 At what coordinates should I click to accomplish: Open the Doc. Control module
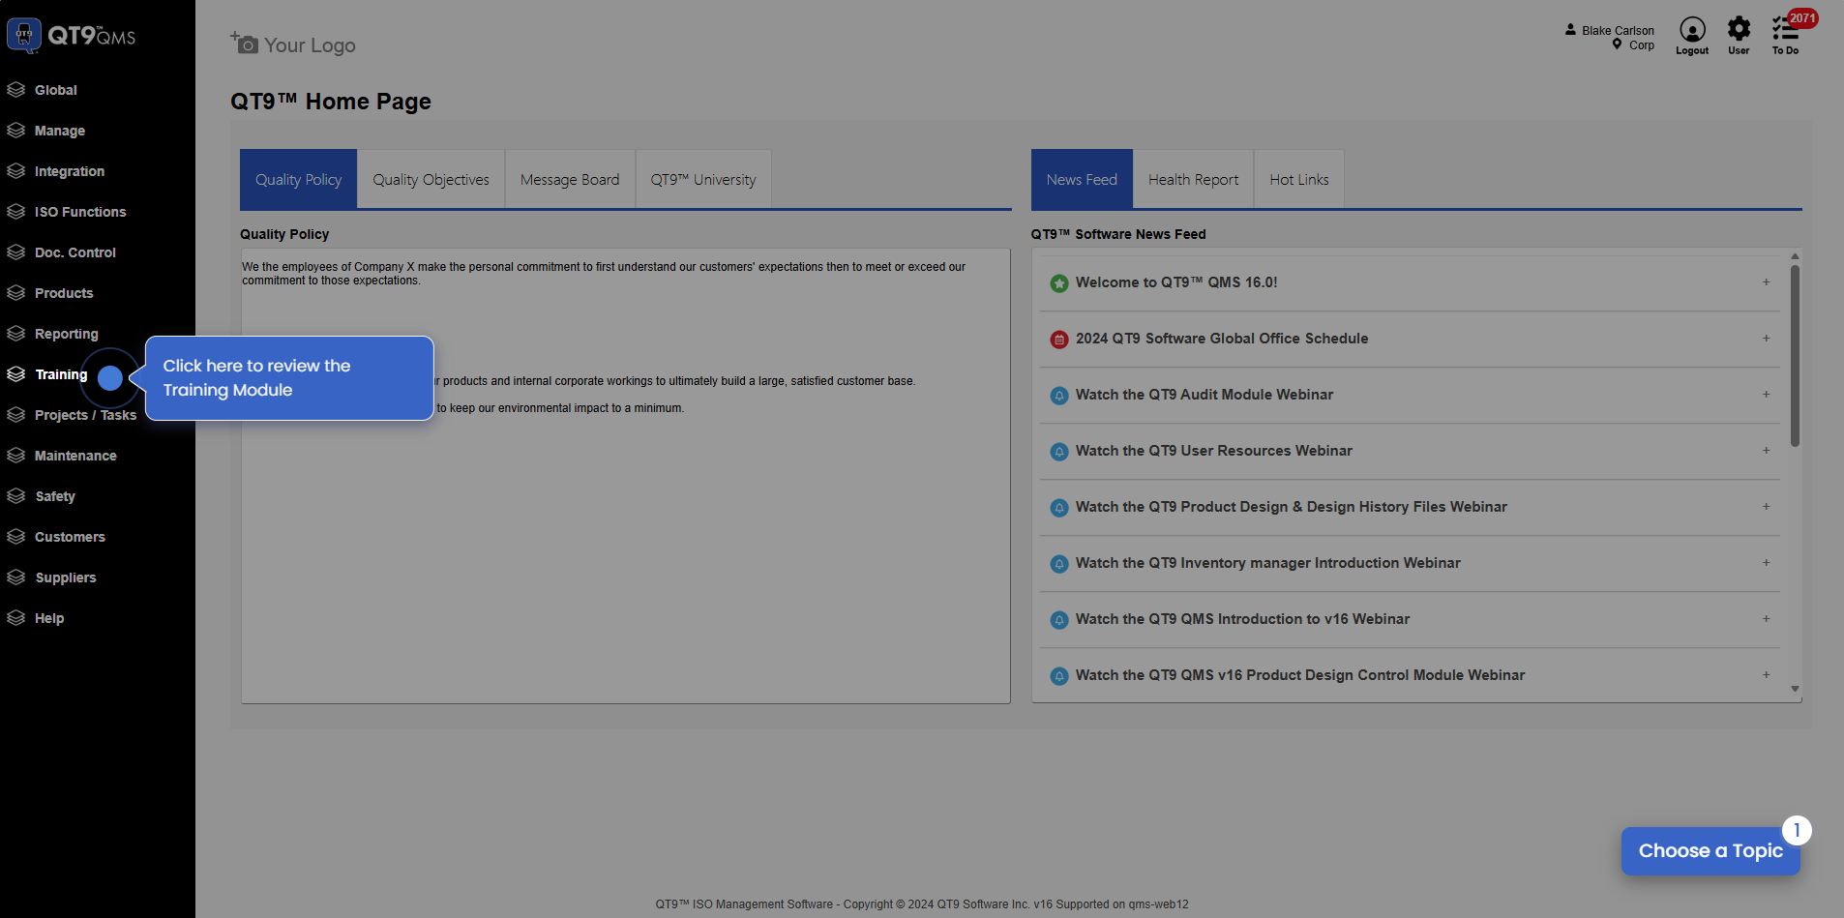[74, 252]
